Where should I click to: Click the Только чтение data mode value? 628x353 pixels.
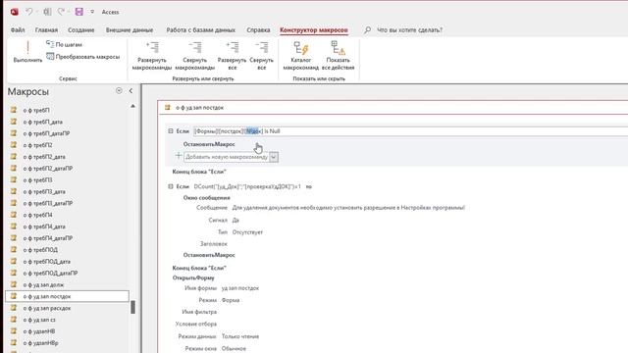tap(240, 336)
